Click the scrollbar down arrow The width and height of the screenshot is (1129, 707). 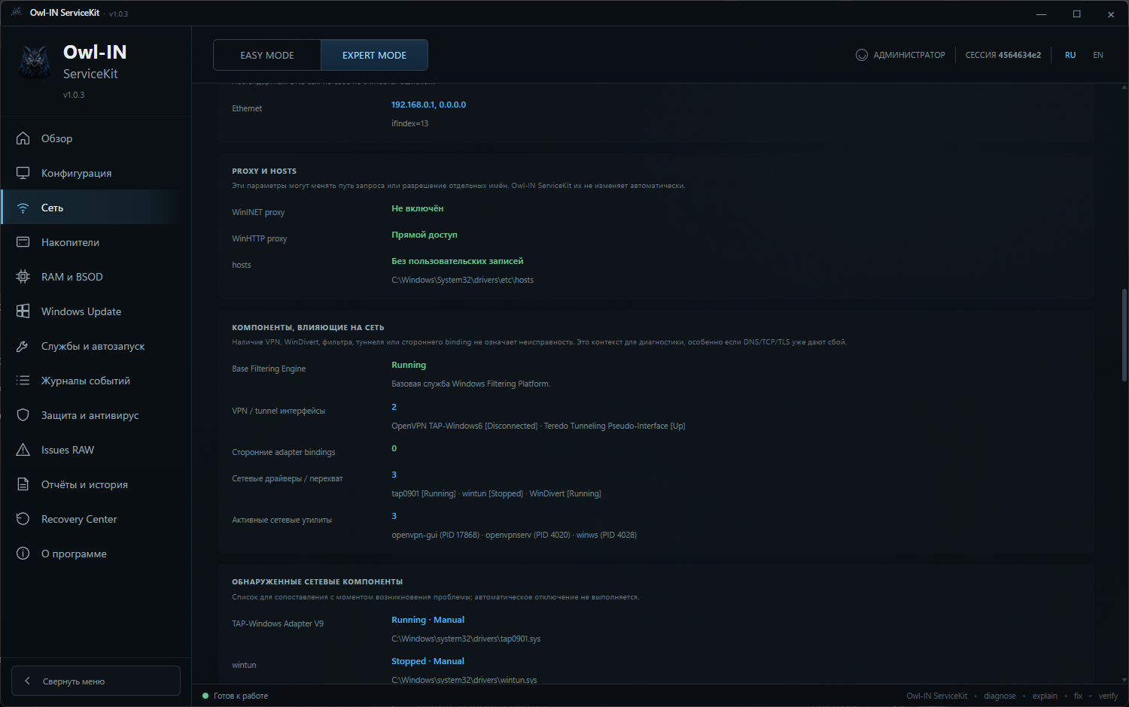tap(1124, 679)
